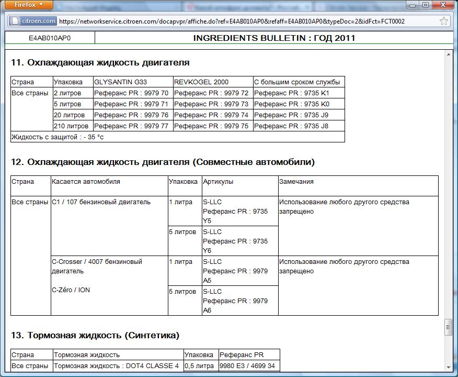
Task: Click the Замечания column header
Action: pyautogui.click(x=358, y=186)
